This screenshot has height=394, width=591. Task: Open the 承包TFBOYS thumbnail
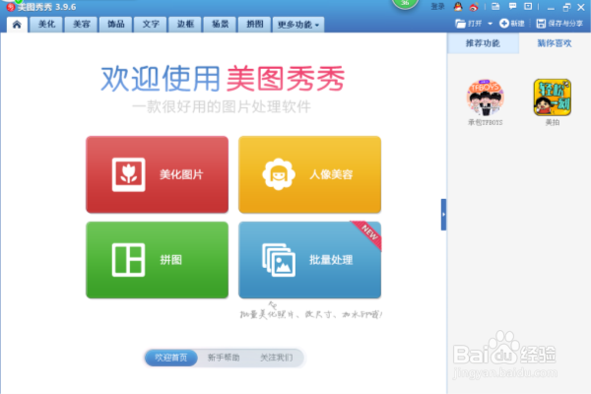(x=485, y=98)
